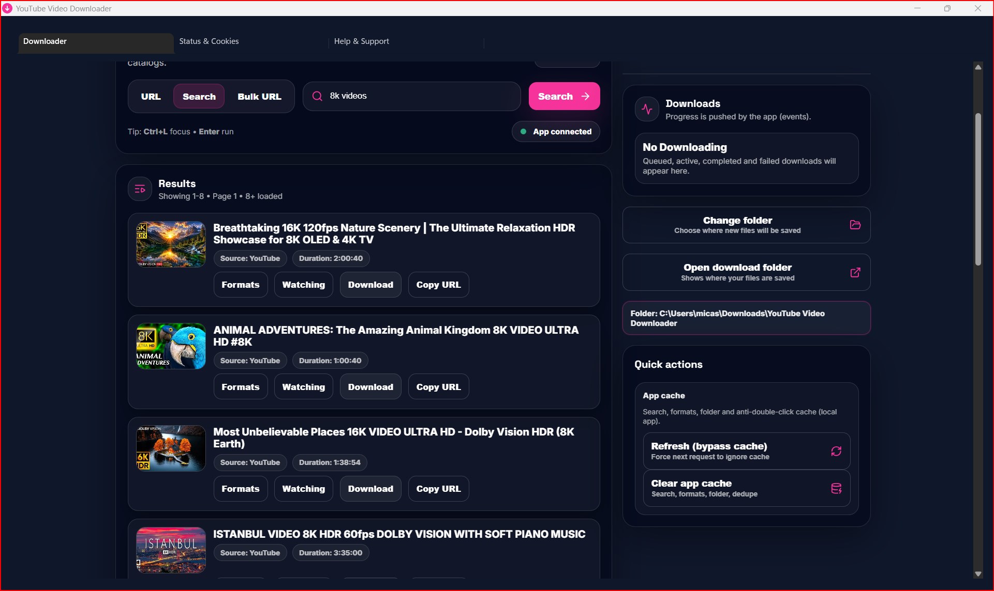
Task: Click the Most Unbelievable Places thumbnail
Action: point(171,448)
